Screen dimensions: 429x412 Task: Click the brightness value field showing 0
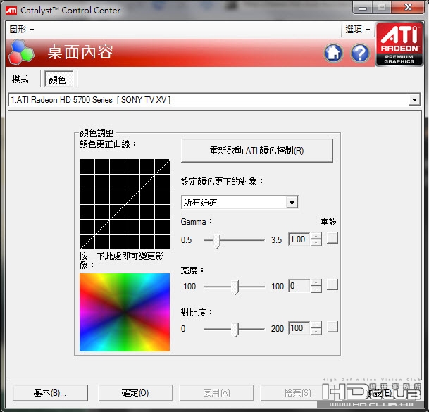pyautogui.click(x=299, y=286)
